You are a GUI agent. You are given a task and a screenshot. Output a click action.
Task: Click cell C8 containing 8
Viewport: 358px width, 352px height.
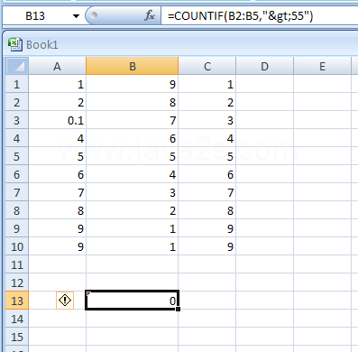click(x=207, y=210)
